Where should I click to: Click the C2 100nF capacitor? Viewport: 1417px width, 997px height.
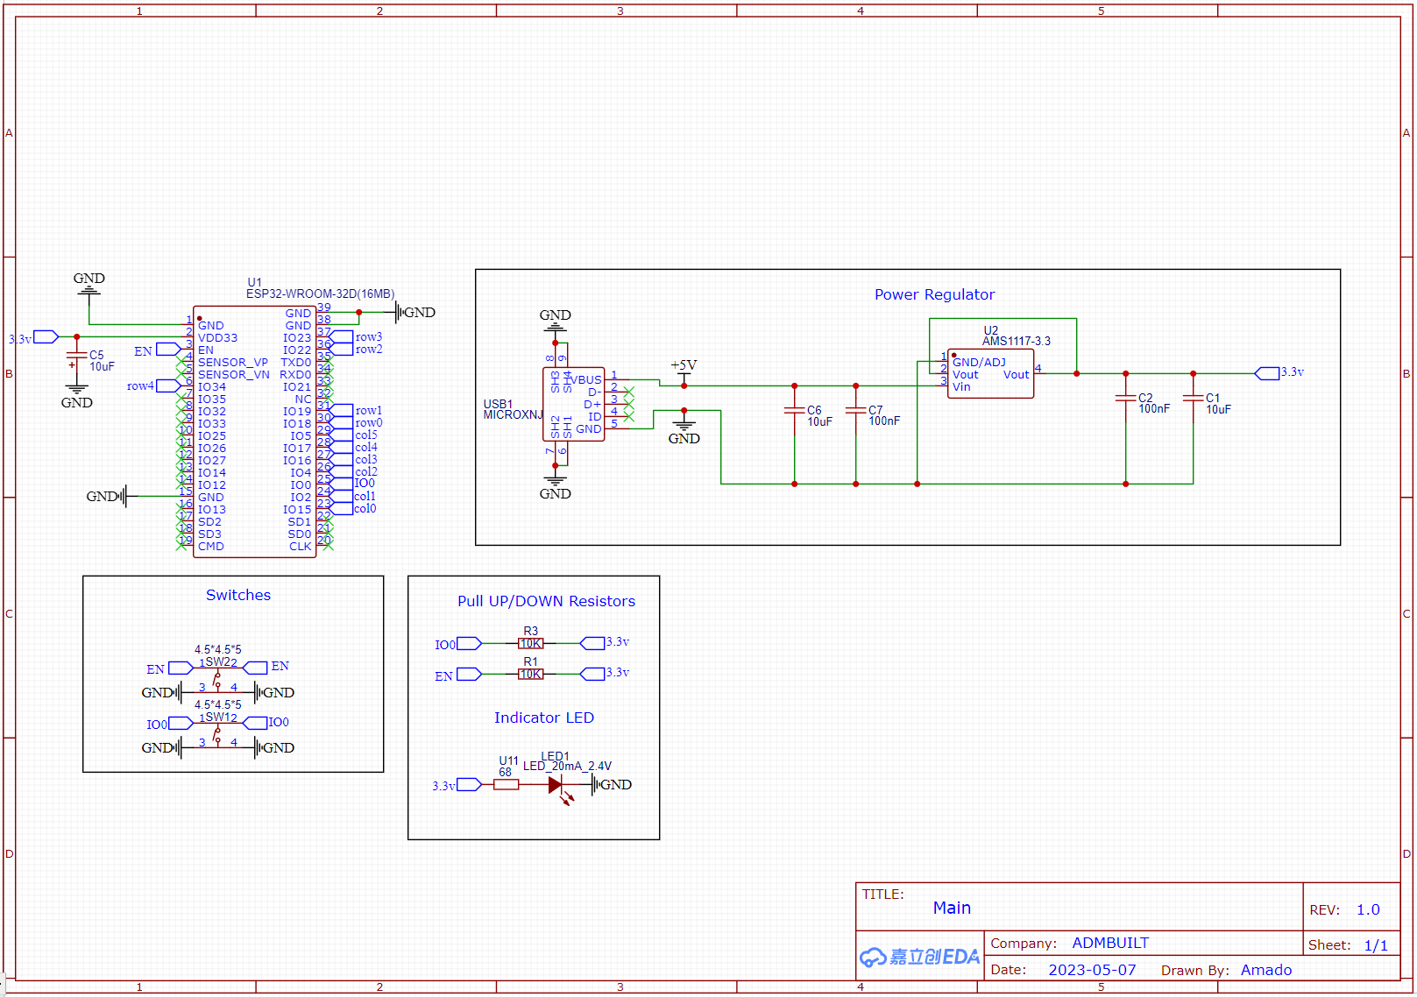1125,399
